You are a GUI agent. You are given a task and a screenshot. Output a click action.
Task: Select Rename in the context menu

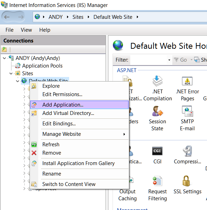click(79, 174)
